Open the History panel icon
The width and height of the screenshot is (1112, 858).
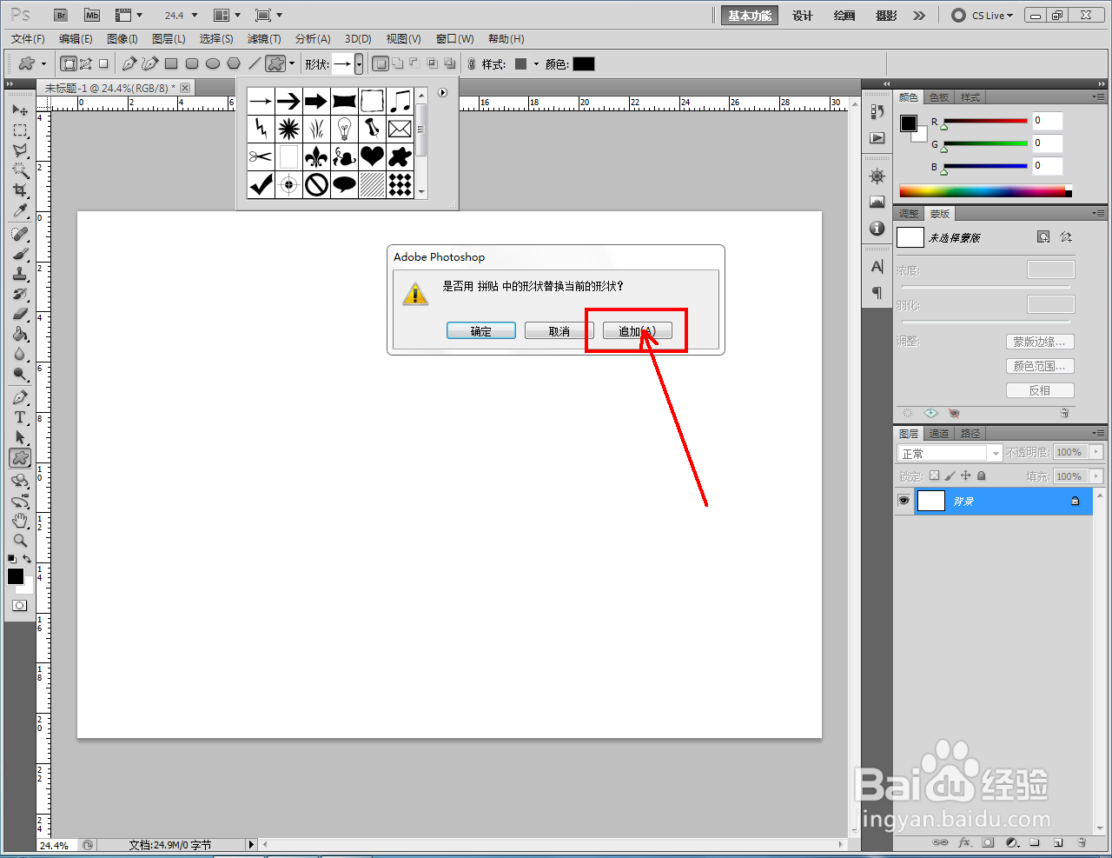click(x=877, y=111)
